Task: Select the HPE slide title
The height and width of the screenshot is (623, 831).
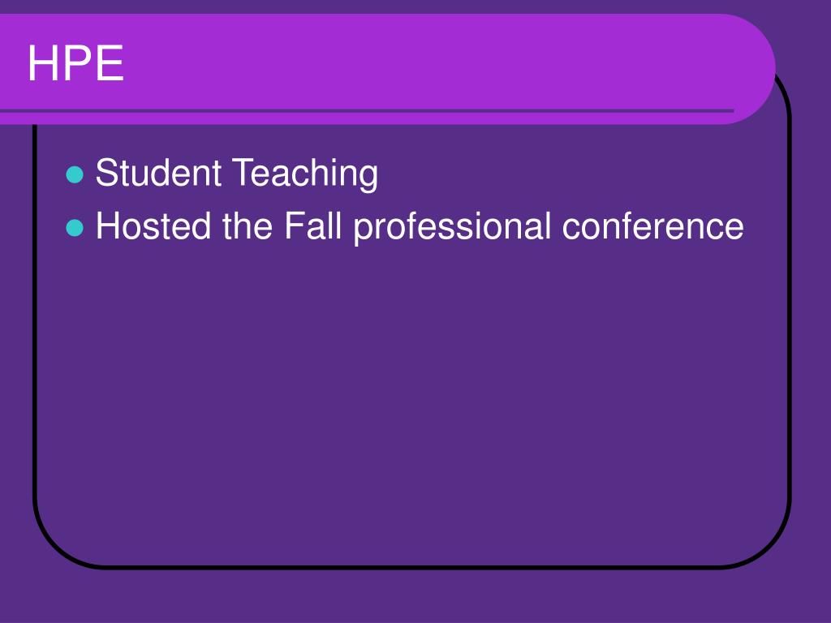Action: click(75, 63)
